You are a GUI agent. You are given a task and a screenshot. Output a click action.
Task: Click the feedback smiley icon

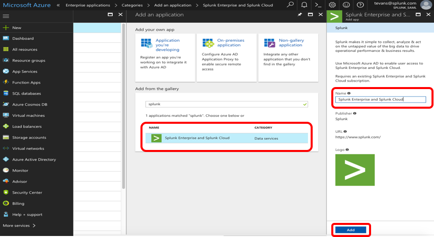346,5
